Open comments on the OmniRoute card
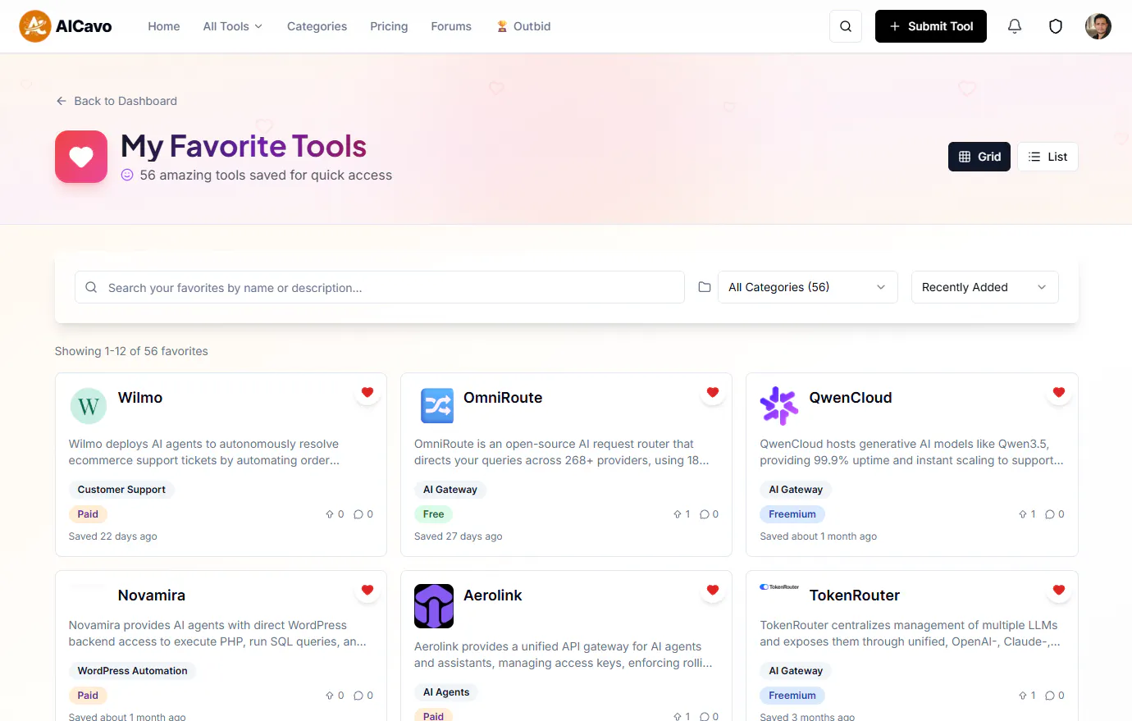 [x=710, y=514]
